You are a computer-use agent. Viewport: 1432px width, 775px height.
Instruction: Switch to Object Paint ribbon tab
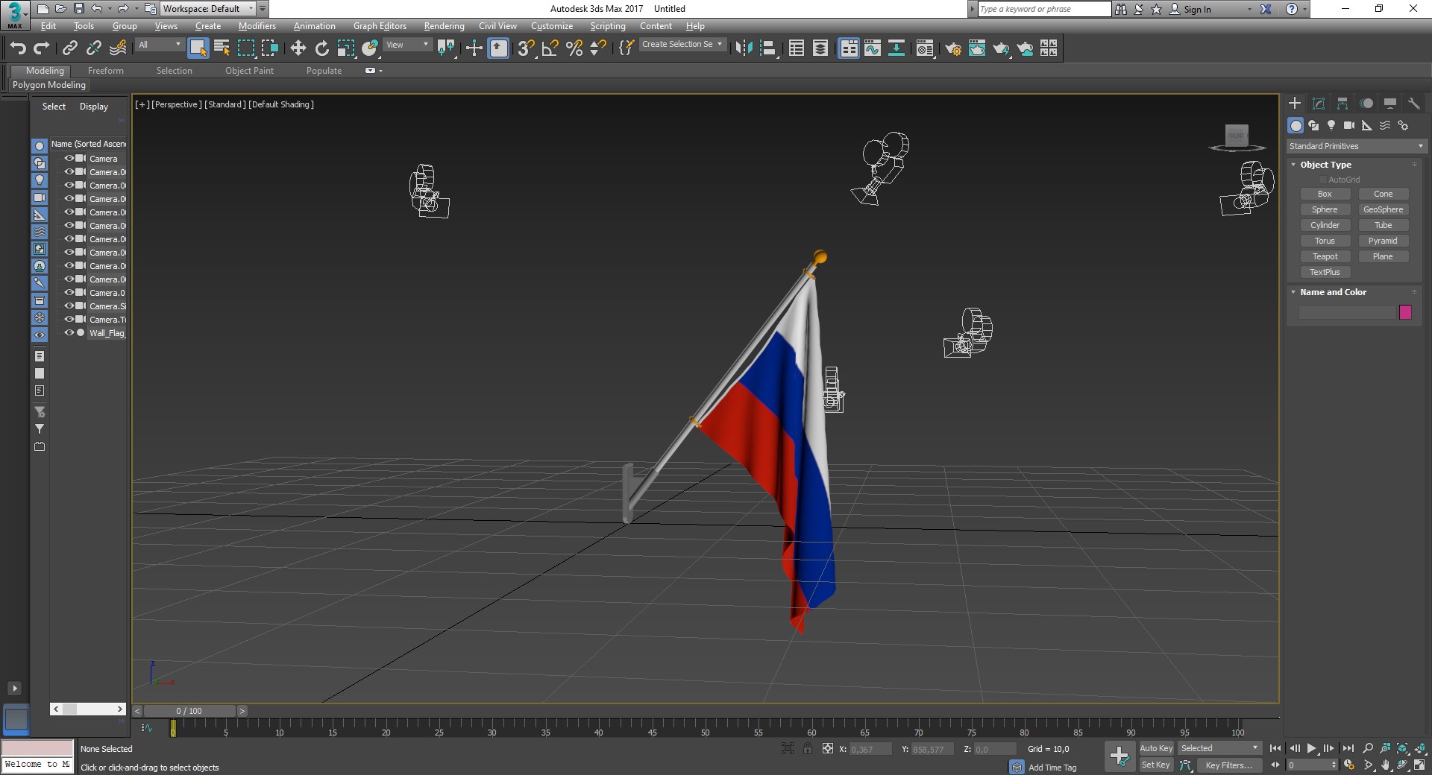(x=249, y=71)
